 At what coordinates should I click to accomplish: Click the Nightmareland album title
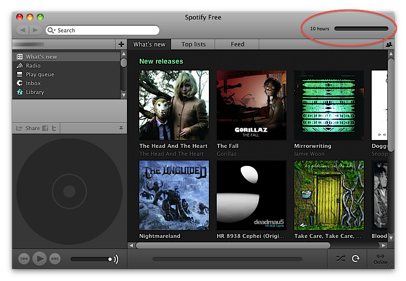pos(160,236)
